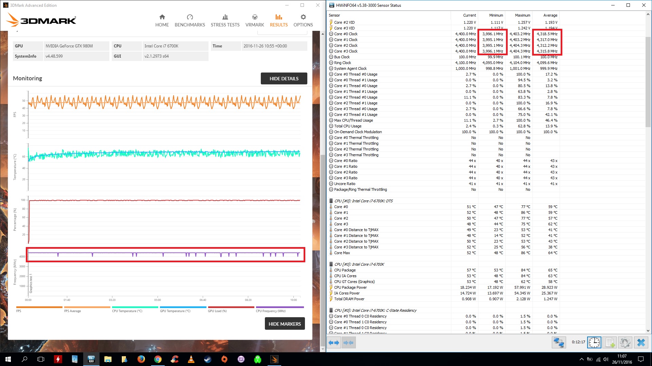Switch to the BENCHMARKS tab
Viewport: 652px width, 366px height.
(x=190, y=21)
